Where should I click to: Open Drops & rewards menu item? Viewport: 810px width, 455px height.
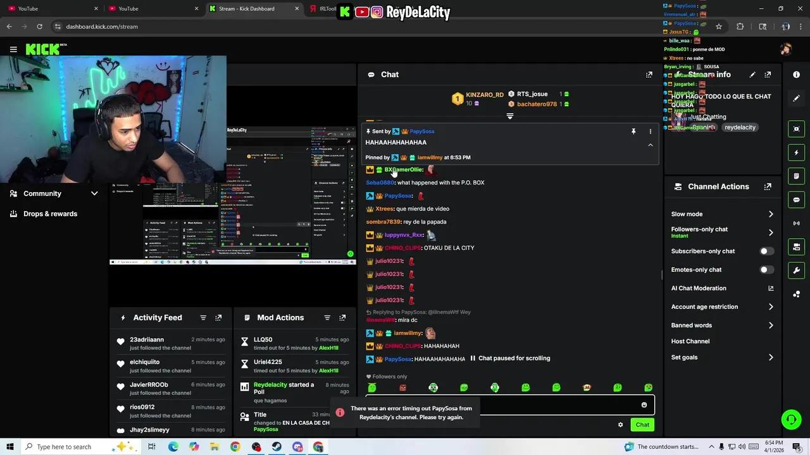pyautogui.click(x=50, y=214)
